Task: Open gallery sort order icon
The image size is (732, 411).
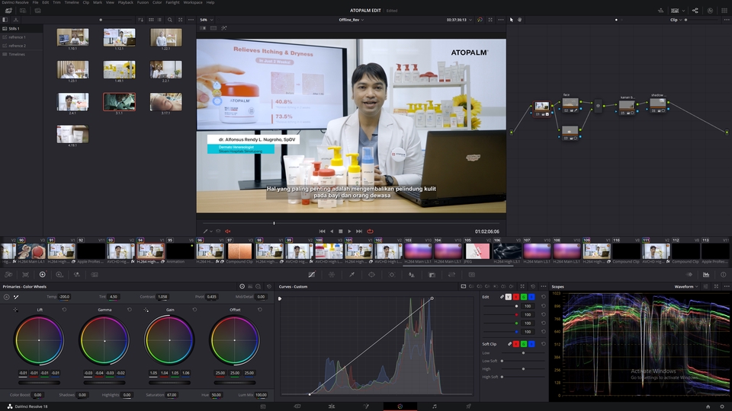Action: click(x=140, y=20)
